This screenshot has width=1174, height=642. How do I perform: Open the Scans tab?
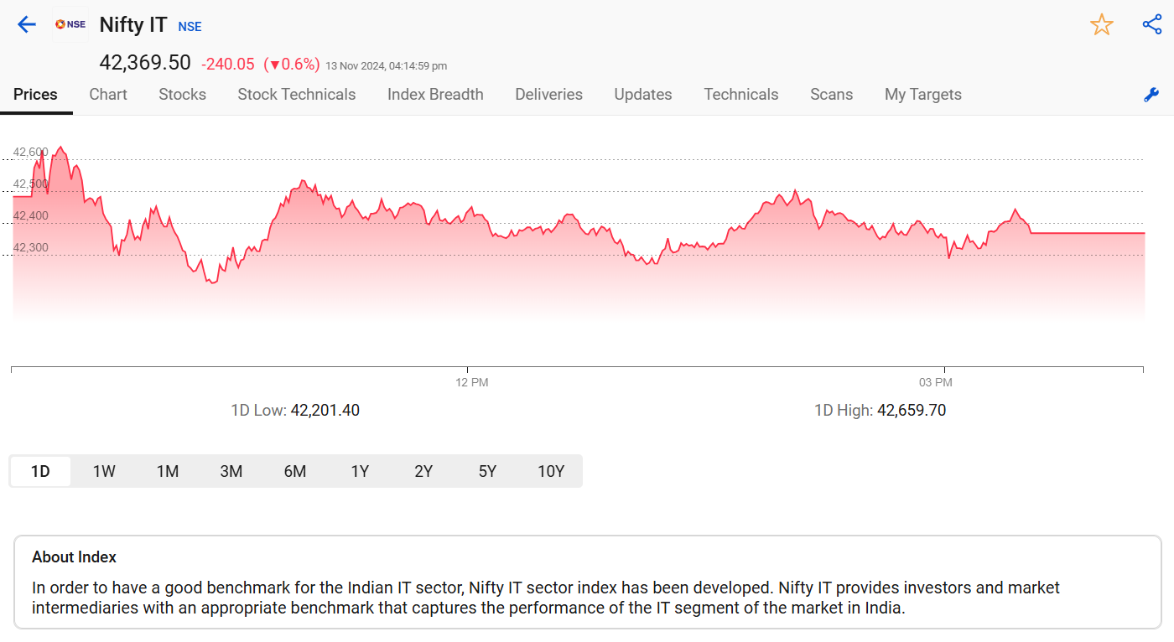pyautogui.click(x=832, y=95)
